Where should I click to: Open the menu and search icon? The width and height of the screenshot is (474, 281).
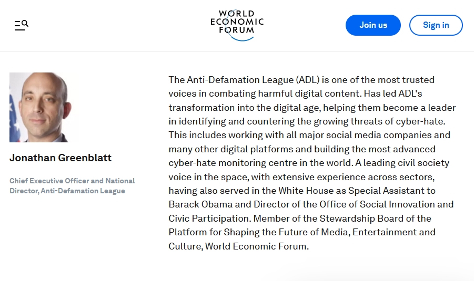[x=22, y=25]
